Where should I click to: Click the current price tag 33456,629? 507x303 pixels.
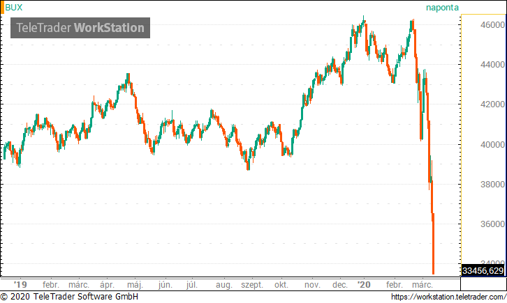coord(483,271)
